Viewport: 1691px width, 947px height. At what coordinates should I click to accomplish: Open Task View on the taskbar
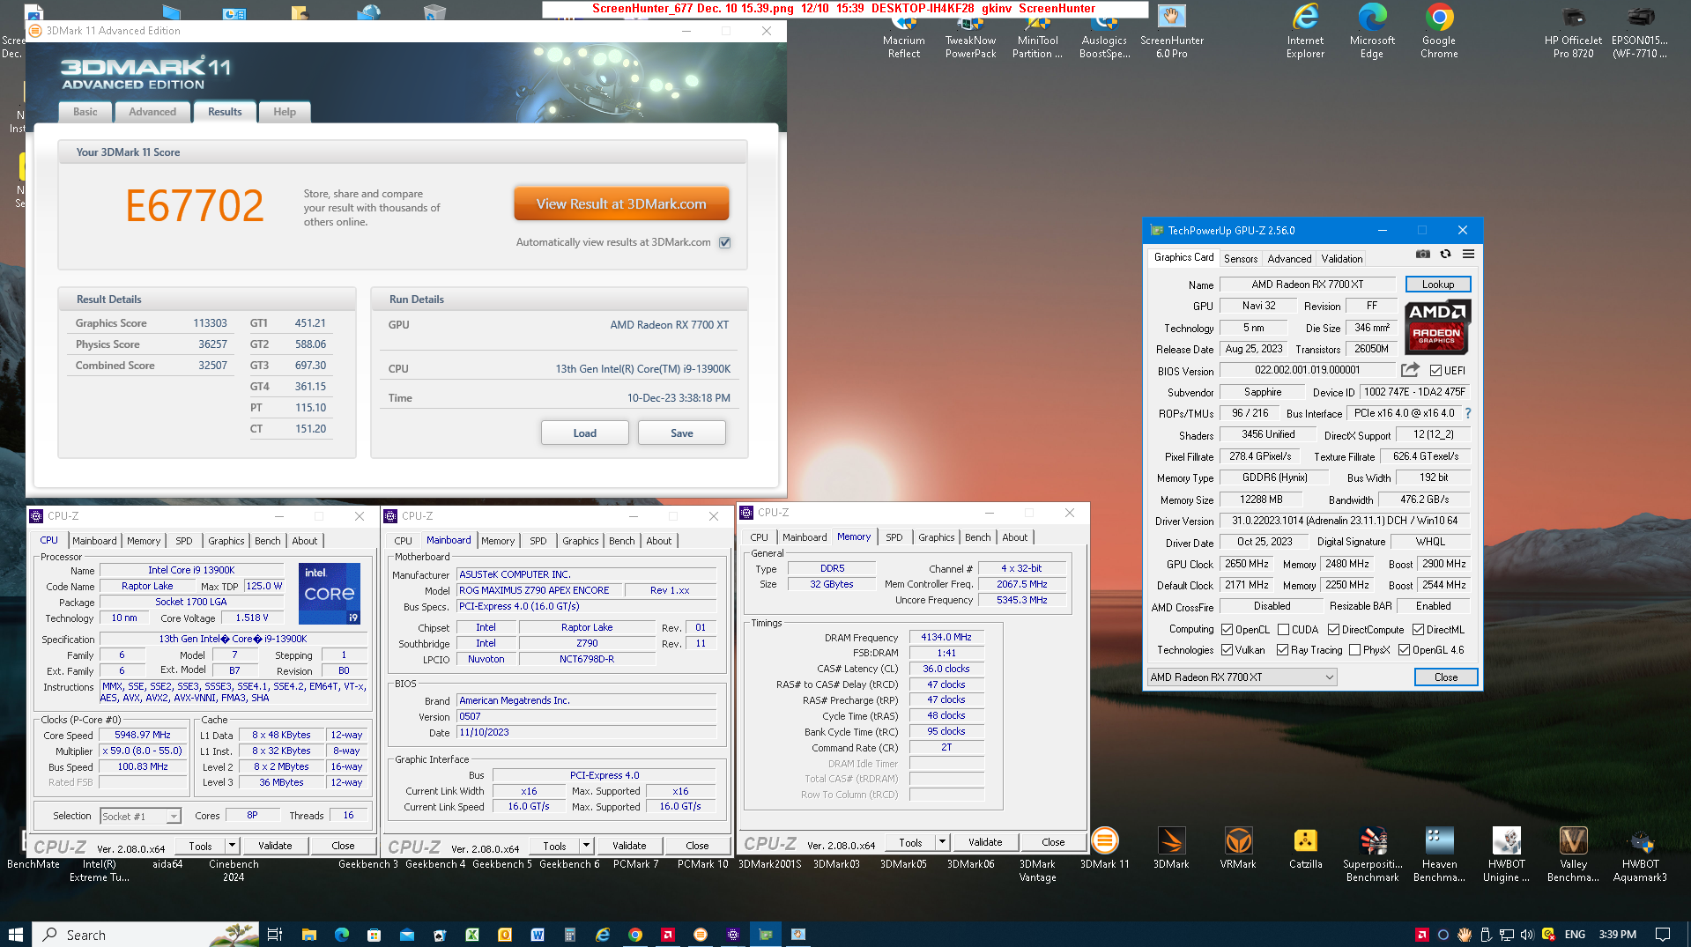pyautogui.click(x=274, y=934)
